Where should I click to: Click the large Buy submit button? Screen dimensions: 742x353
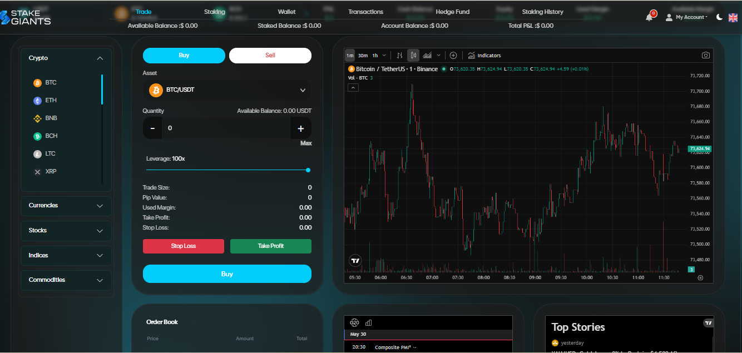[227, 274]
